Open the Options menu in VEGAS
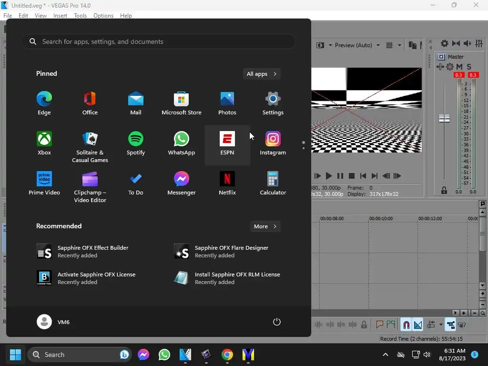Image resolution: width=488 pixels, height=366 pixels. 103,16
